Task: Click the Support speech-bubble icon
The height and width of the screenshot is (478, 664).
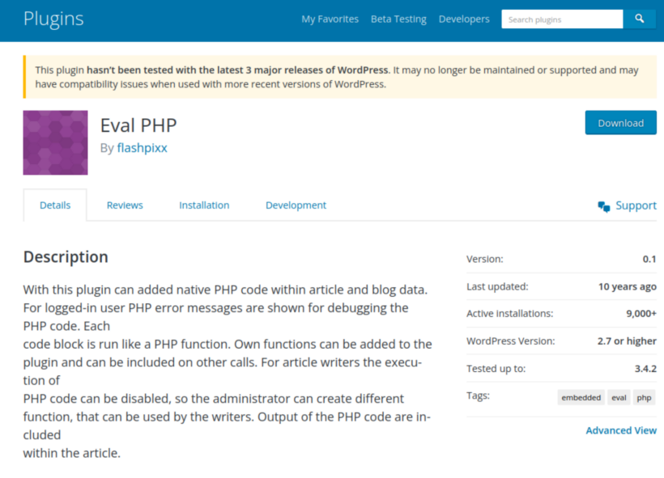Action: (602, 206)
